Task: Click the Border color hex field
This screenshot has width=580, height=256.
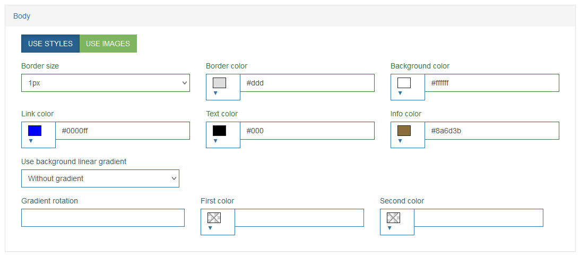Action: [307, 83]
